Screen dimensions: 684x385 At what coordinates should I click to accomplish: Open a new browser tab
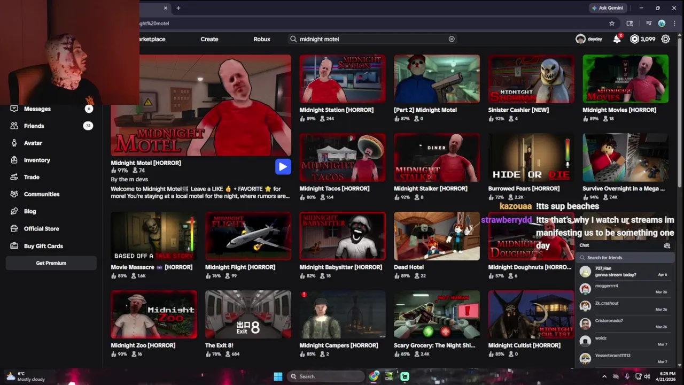coord(178,8)
